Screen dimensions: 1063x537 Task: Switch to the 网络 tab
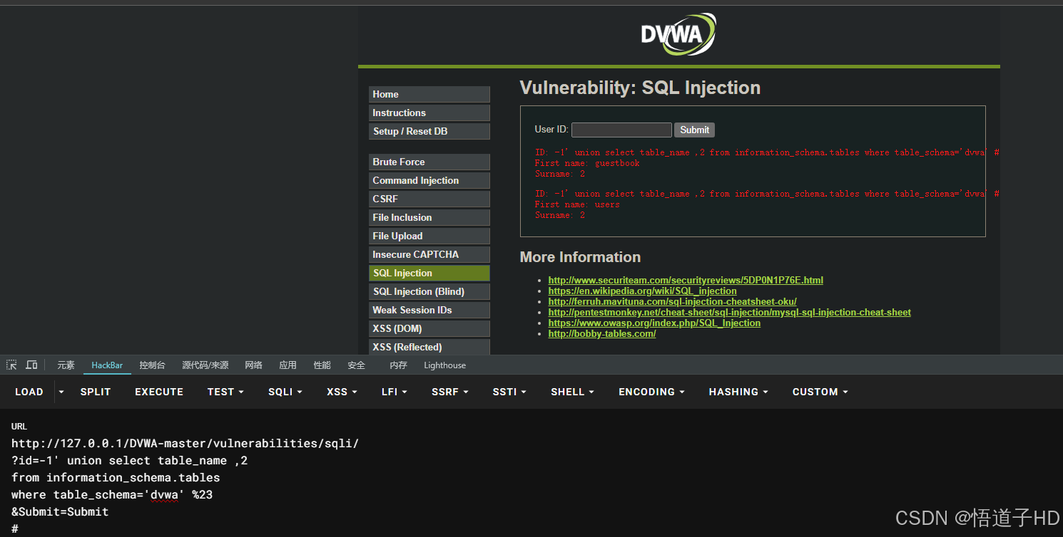[253, 365]
